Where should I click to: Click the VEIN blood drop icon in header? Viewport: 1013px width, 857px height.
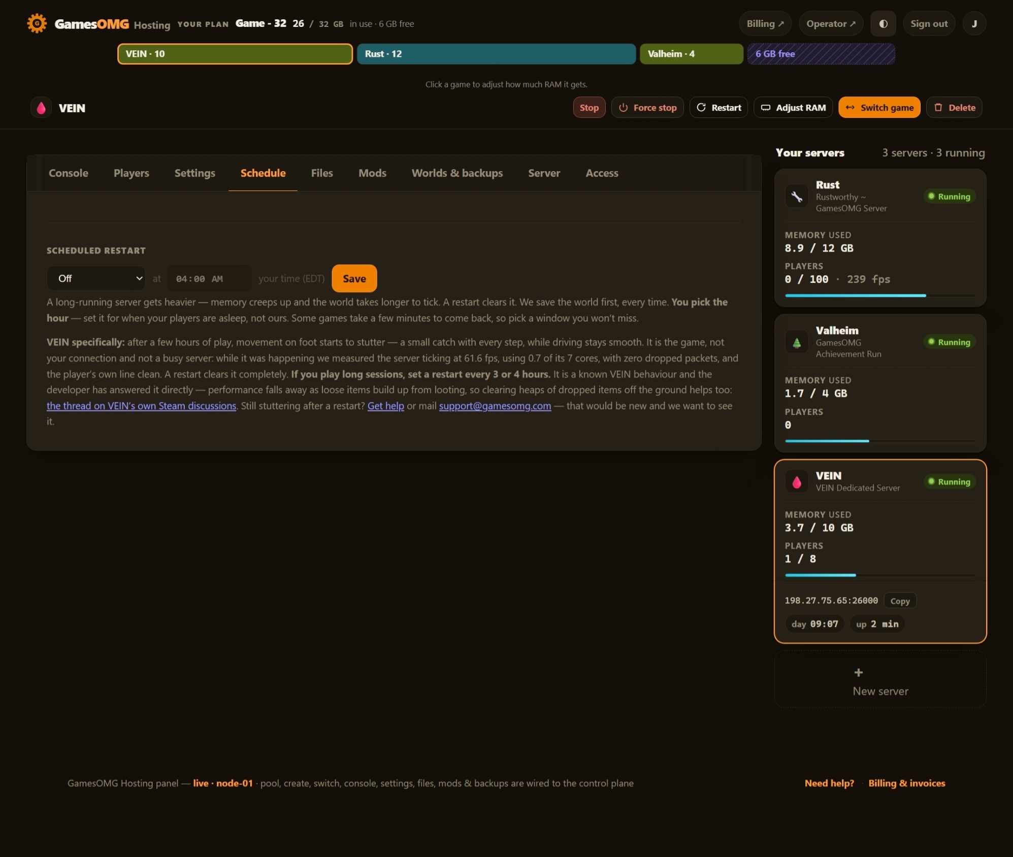(x=41, y=108)
